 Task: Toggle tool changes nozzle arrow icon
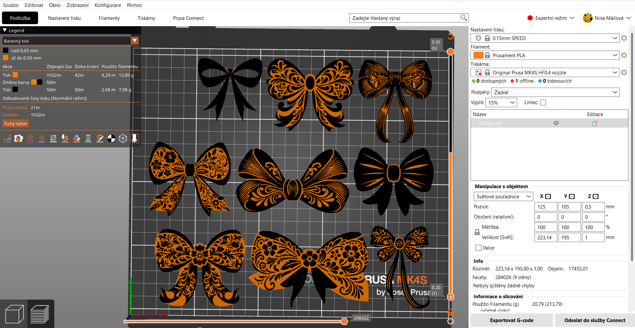tap(65, 139)
